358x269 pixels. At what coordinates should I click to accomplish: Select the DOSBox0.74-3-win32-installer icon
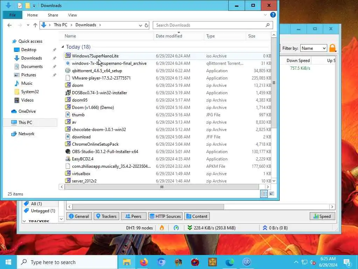pos(68,92)
